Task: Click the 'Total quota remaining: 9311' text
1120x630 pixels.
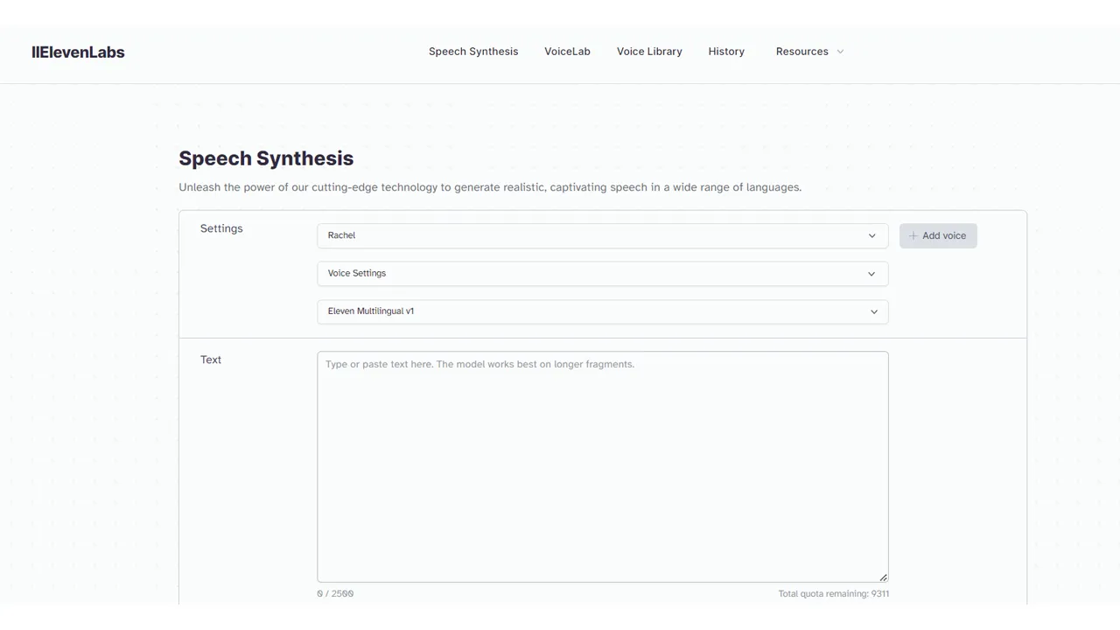Action: point(834,594)
